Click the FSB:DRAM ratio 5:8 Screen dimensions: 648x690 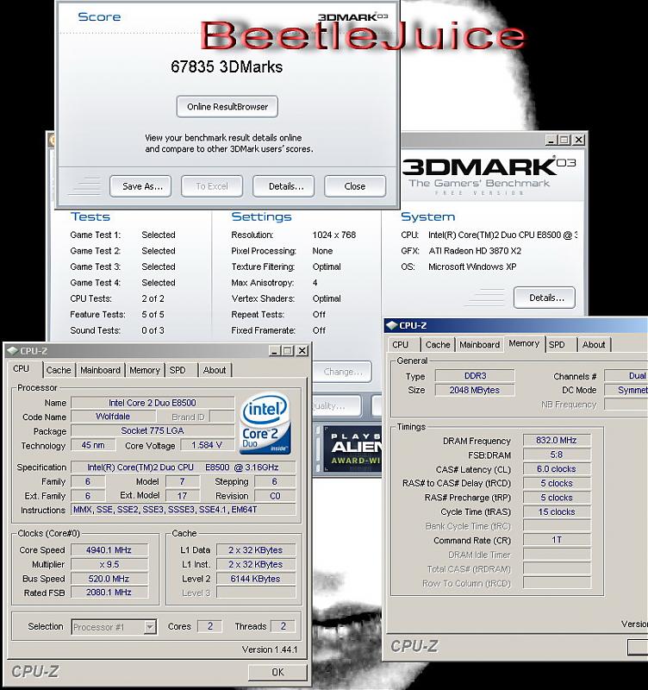557,455
